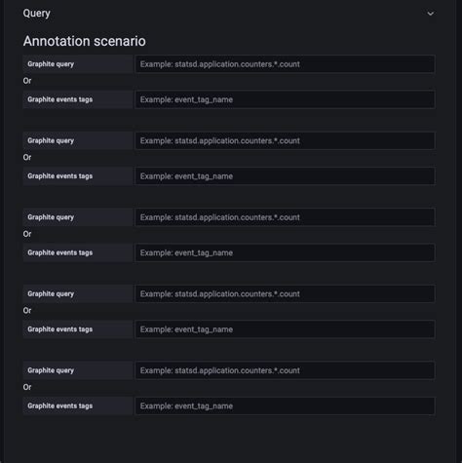Select the third Graphite query input field
This screenshot has height=463, width=462.
(285, 217)
